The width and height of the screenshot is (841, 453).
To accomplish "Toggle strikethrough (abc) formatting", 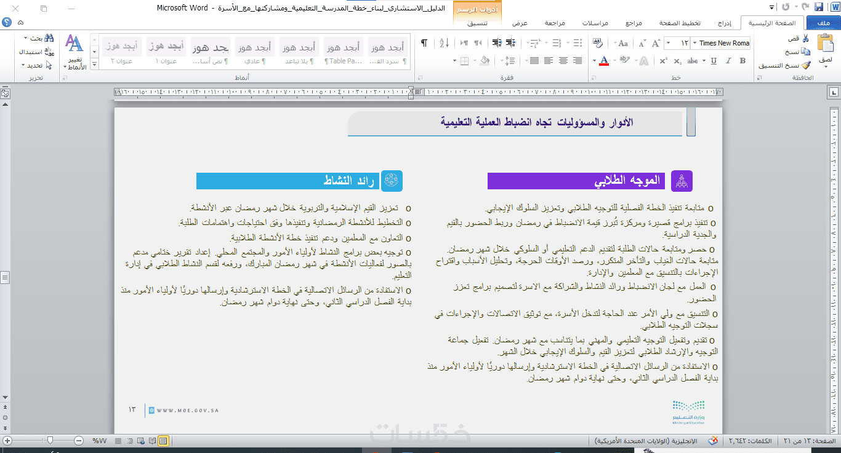I will pyautogui.click(x=693, y=60).
